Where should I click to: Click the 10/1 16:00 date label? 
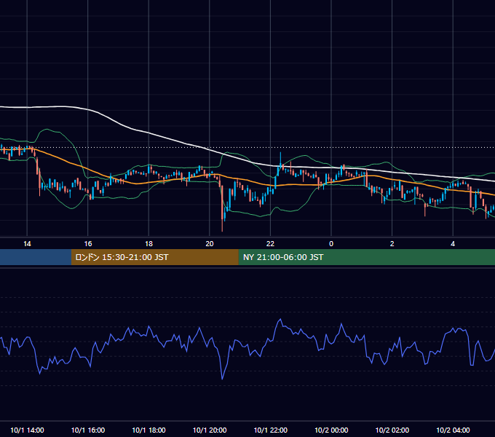click(x=88, y=430)
